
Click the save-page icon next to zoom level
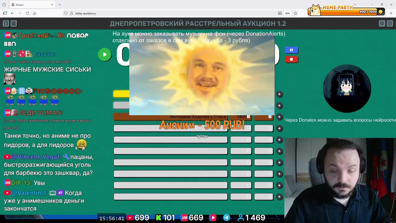[x=280, y=13]
